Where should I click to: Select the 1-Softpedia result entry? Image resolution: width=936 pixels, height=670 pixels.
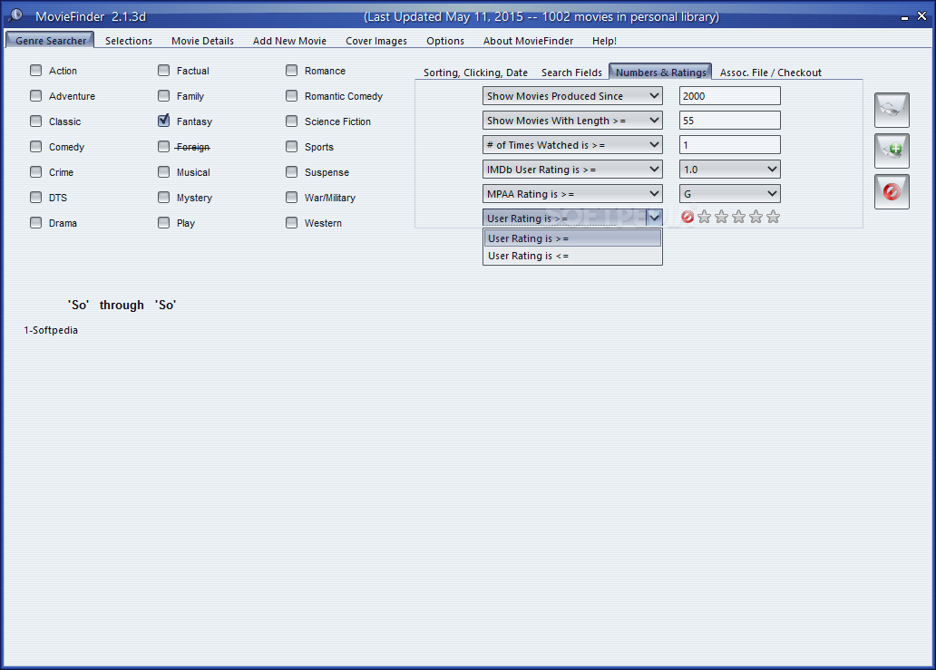51,330
